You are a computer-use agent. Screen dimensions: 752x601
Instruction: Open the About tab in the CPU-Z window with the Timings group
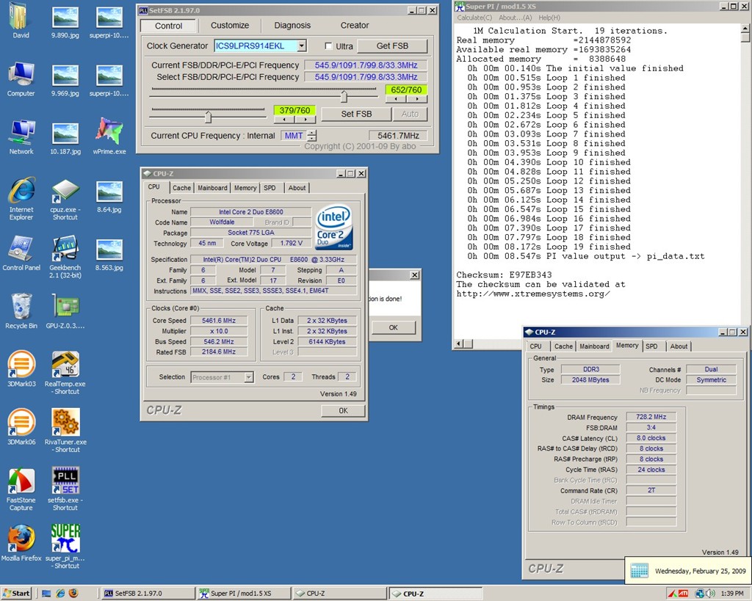click(679, 346)
